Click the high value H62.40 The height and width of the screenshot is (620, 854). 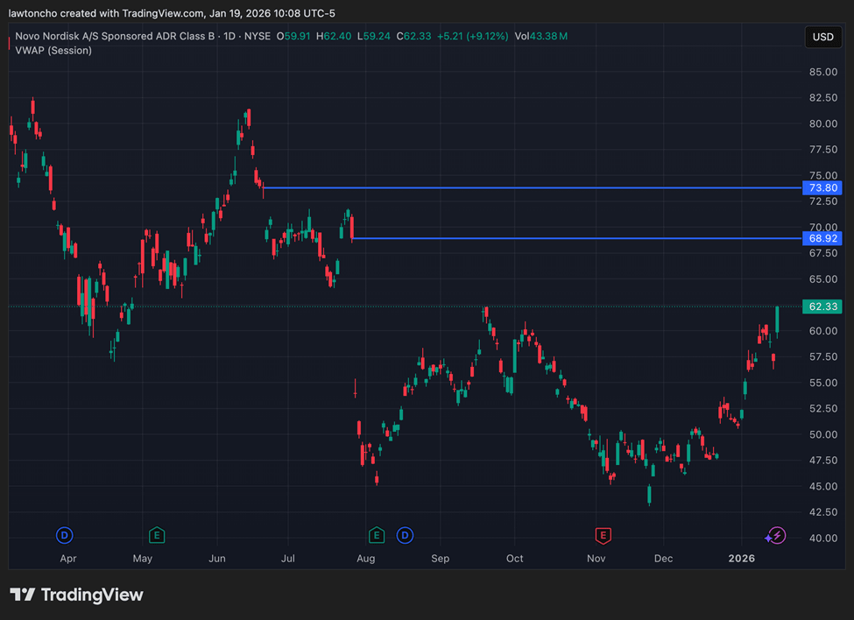[x=334, y=36]
